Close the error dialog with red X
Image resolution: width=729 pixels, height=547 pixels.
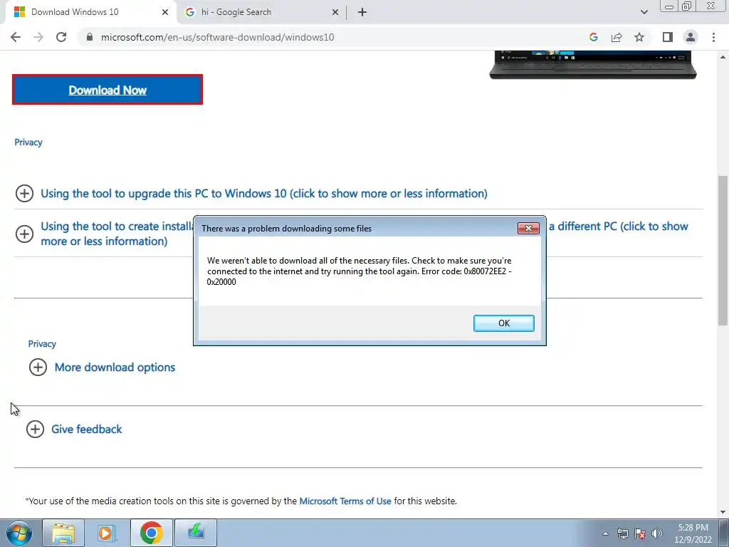(529, 229)
